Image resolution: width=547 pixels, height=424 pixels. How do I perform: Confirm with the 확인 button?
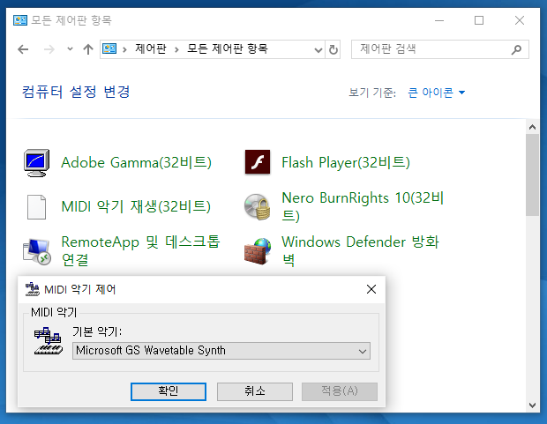coord(169,391)
